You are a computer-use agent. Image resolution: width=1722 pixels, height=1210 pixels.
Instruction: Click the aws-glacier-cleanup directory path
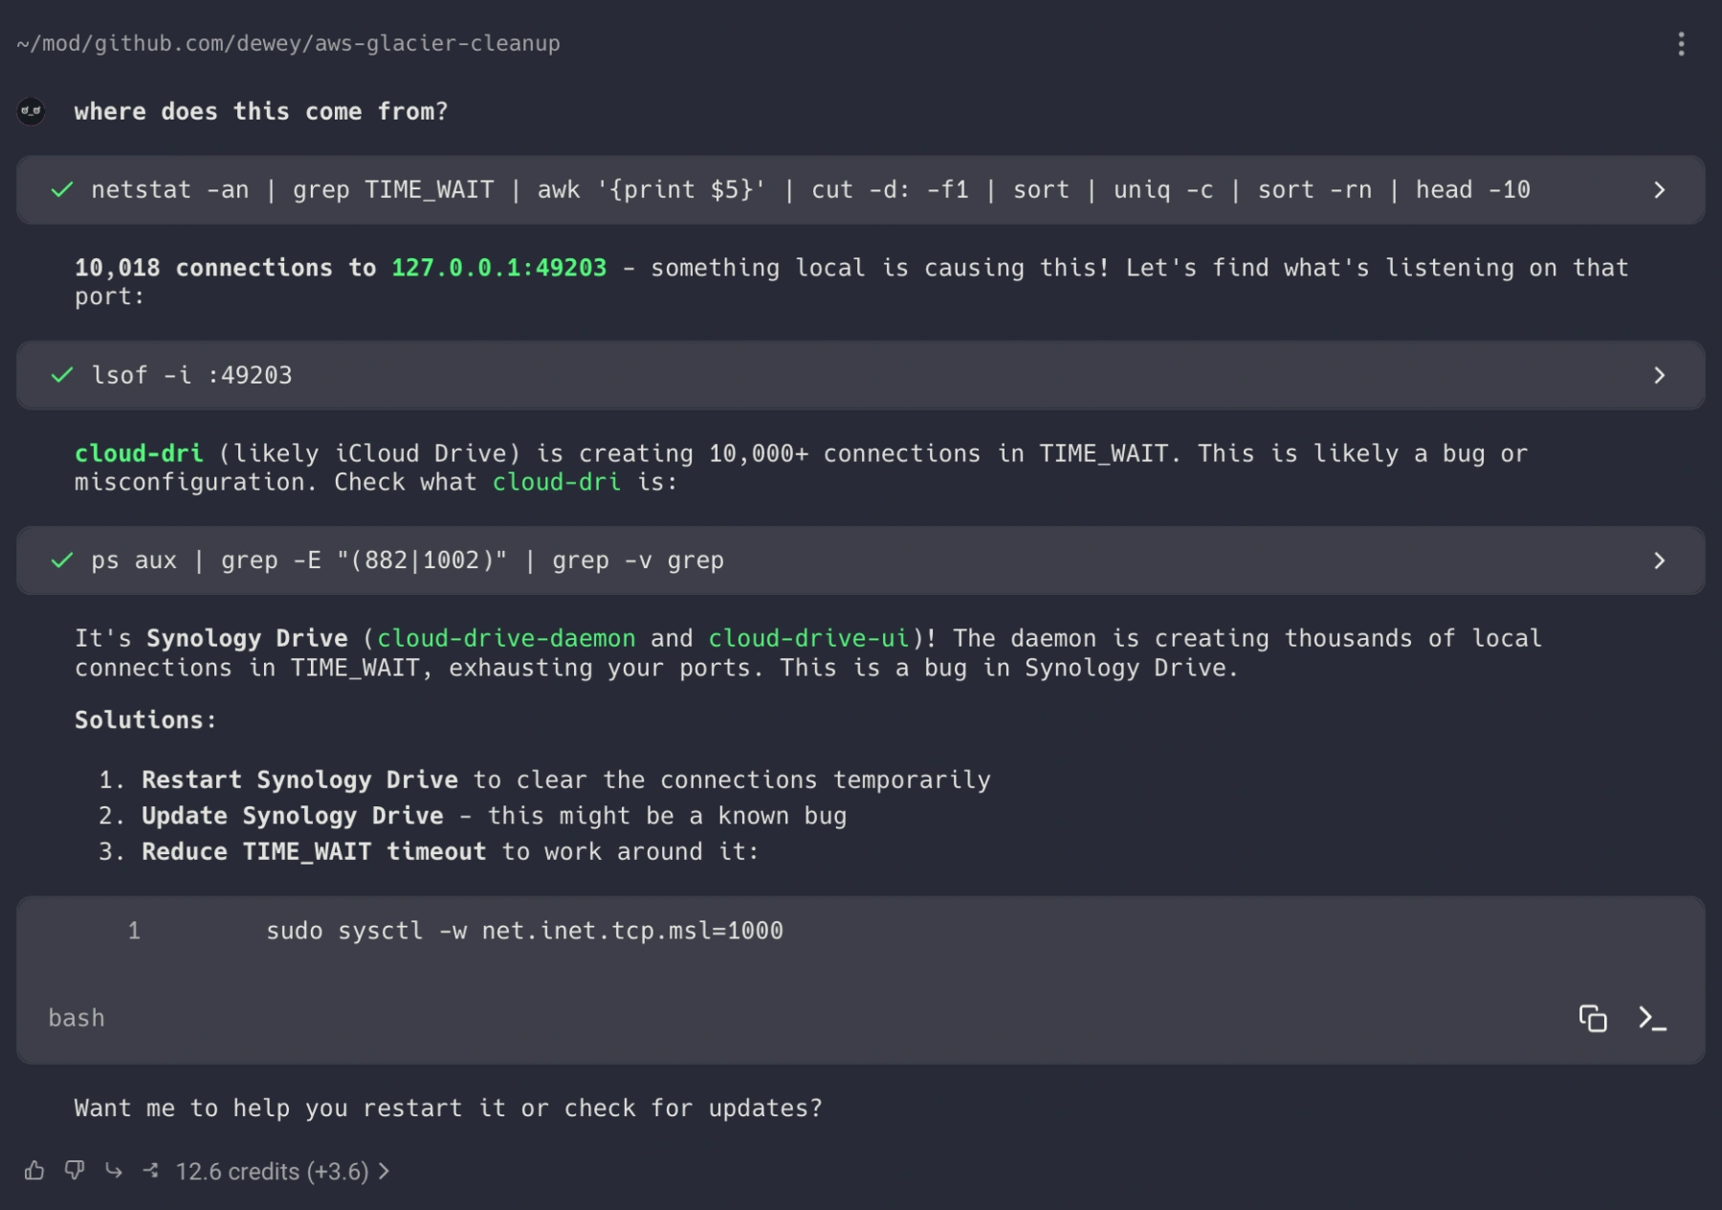click(437, 44)
